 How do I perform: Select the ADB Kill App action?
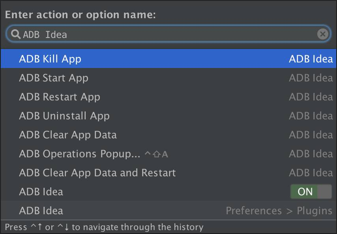coord(50,59)
